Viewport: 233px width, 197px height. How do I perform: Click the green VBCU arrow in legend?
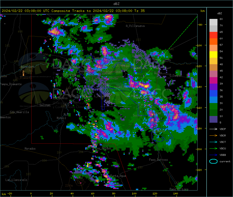click(x=213, y=148)
